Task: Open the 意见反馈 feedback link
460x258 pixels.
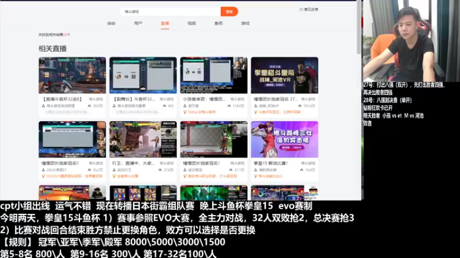Action: (x=311, y=9)
